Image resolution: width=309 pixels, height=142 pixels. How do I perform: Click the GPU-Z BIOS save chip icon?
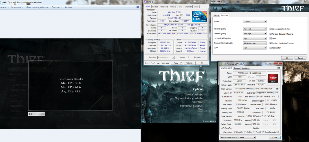click(277, 89)
